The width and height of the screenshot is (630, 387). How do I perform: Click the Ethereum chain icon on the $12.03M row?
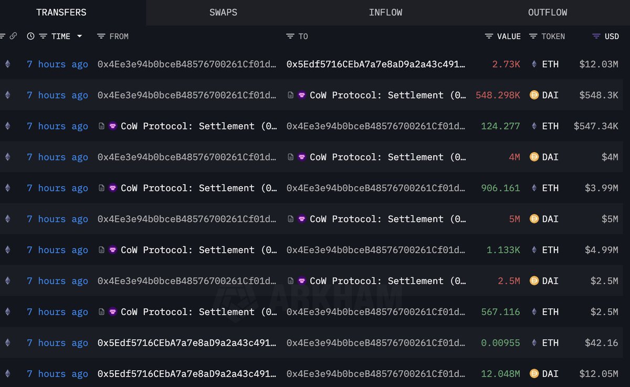[7, 64]
